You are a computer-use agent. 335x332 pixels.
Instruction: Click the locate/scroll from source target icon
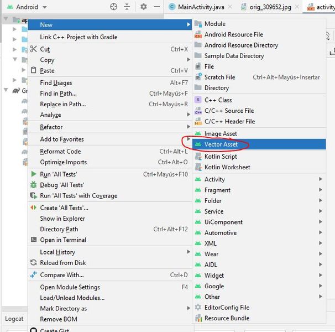pos(113,7)
